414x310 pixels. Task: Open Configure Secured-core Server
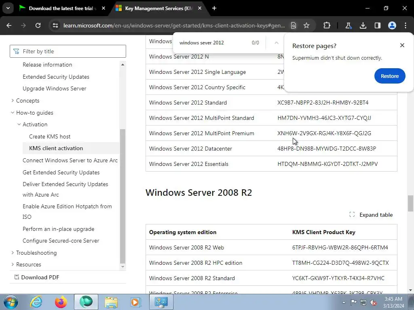(x=61, y=241)
